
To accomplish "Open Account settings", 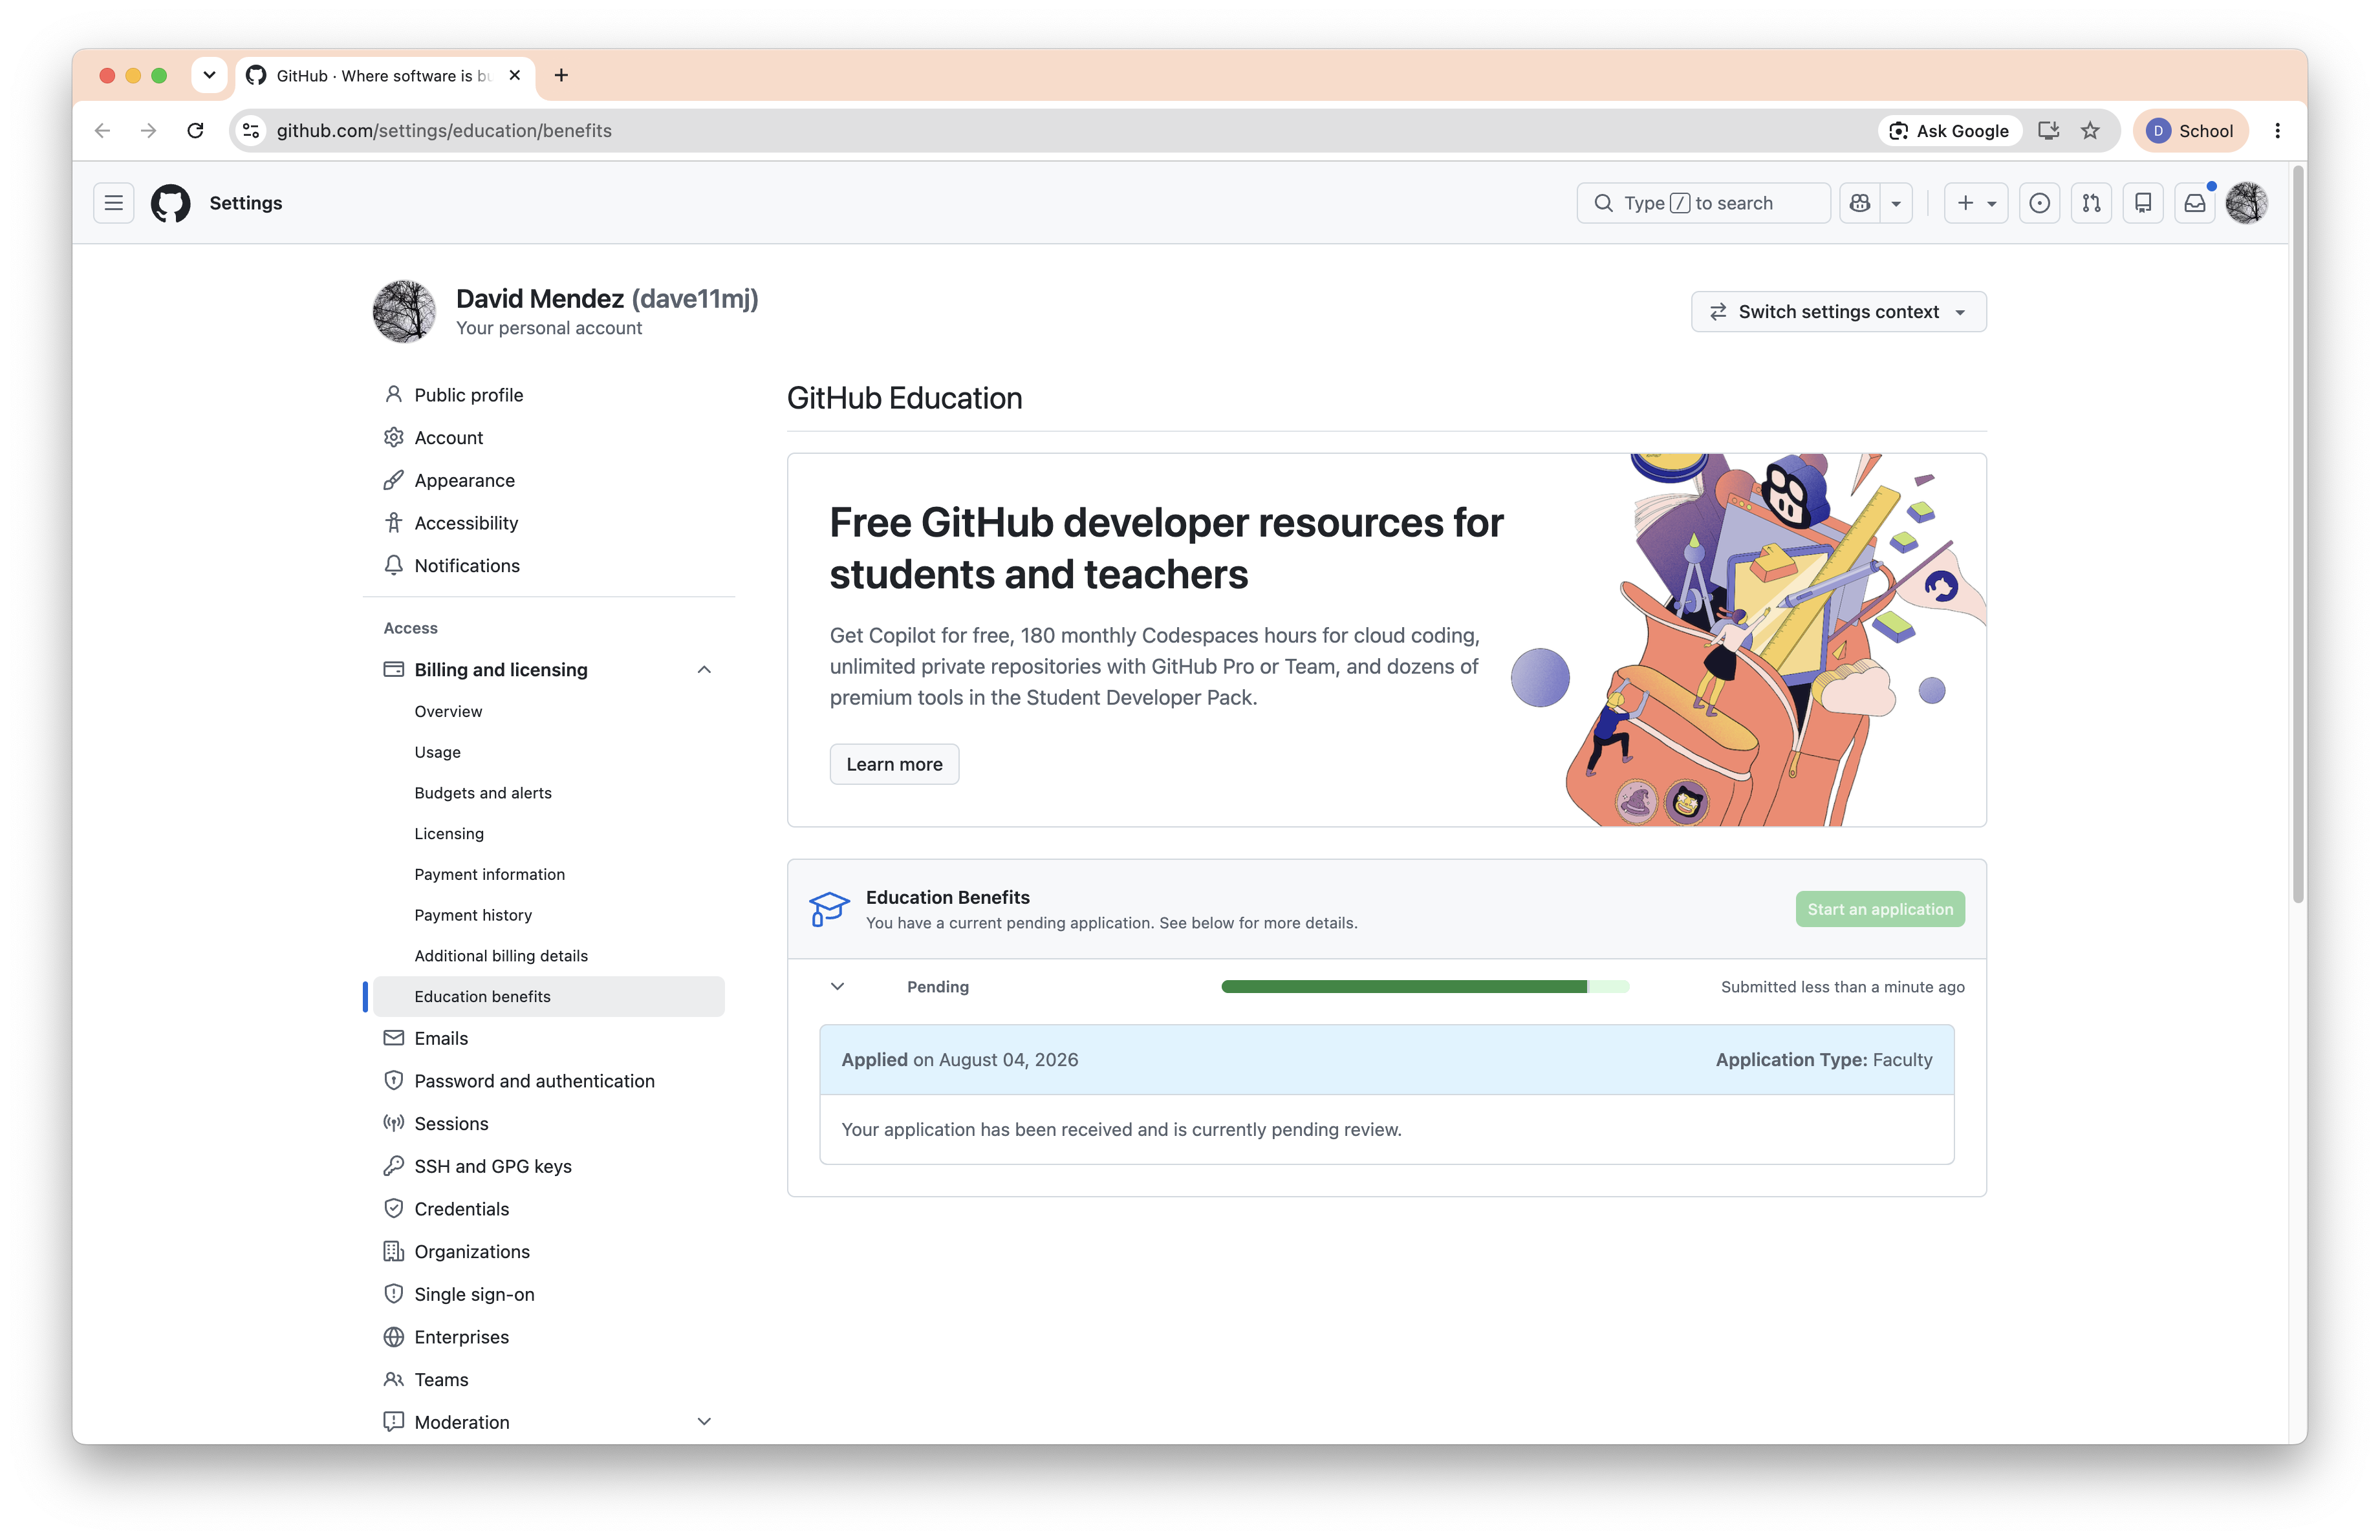I will [549, 438].
